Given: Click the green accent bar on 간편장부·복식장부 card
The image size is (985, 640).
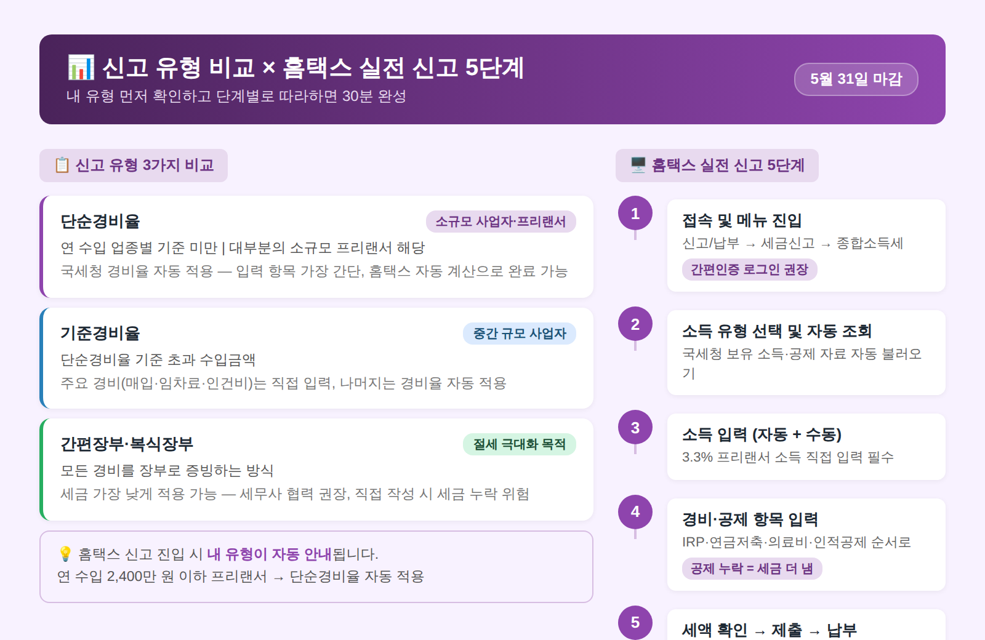Looking at the screenshot, I should (43, 470).
